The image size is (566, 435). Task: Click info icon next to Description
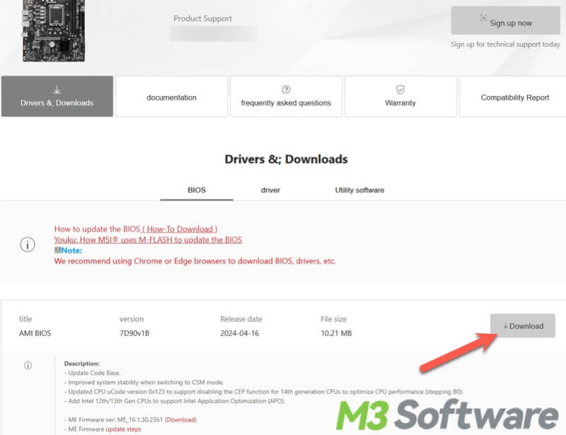[28, 365]
